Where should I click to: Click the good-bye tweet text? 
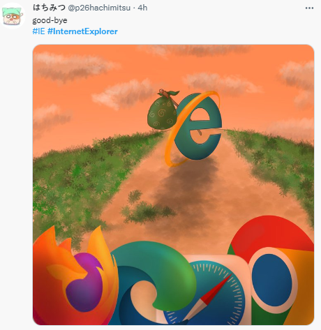tap(50, 20)
